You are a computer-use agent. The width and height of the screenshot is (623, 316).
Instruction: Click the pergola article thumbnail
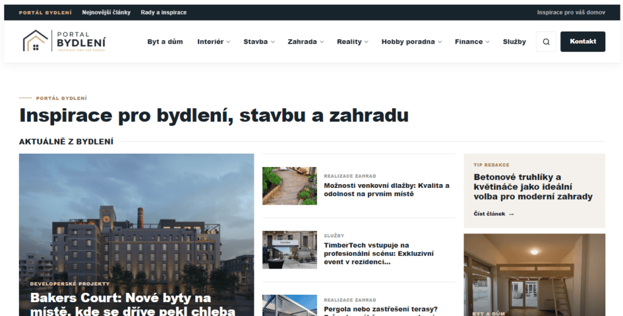point(290,305)
